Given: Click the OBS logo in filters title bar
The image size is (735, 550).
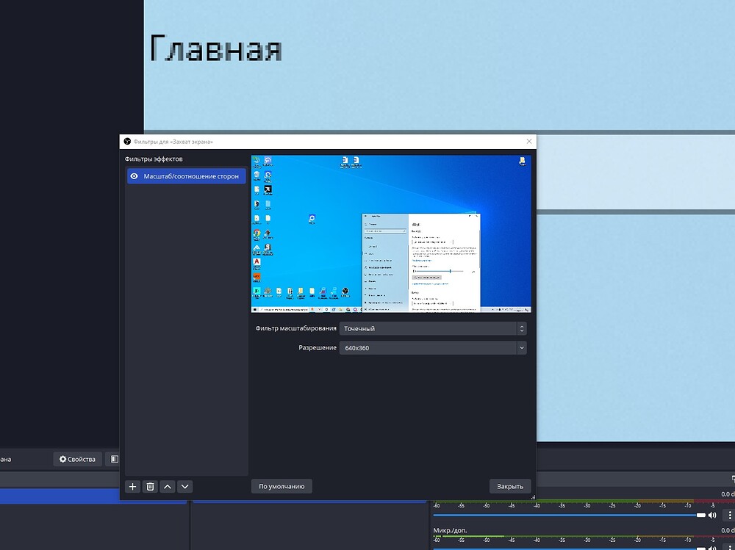Looking at the screenshot, I should click(x=127, y=142).
